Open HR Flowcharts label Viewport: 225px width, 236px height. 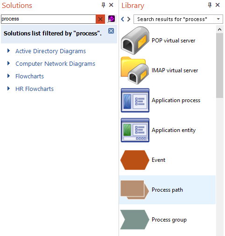tap(35, 89)
